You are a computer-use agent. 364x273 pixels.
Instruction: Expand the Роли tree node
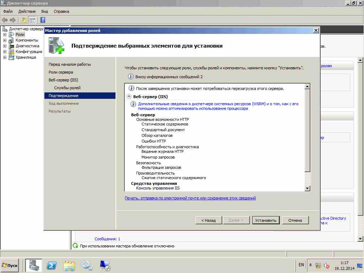click(5, 34)
